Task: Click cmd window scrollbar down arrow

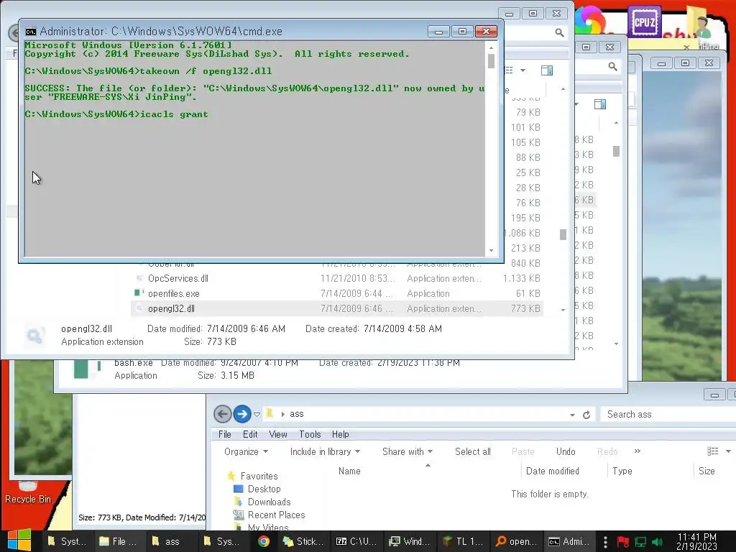Action: click(x=491, y=250)
